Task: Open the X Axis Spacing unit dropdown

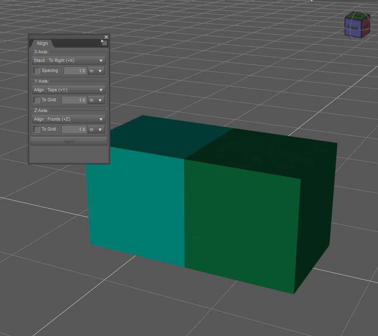Action: pos(96,71)
